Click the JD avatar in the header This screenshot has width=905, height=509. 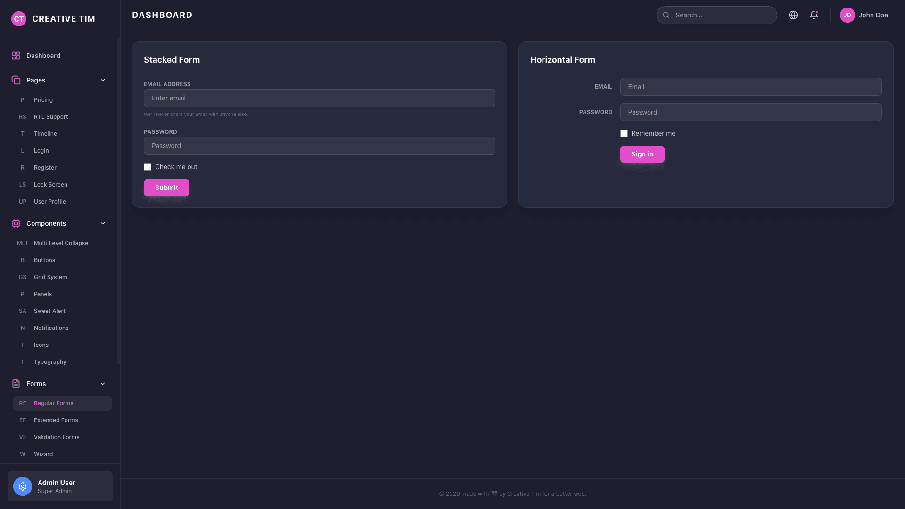[847, 15]
